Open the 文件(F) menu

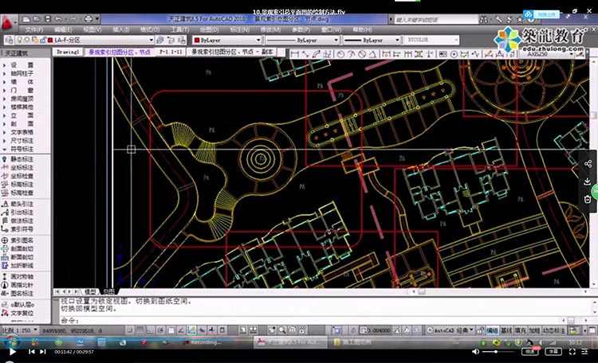[x=33, y=29]
